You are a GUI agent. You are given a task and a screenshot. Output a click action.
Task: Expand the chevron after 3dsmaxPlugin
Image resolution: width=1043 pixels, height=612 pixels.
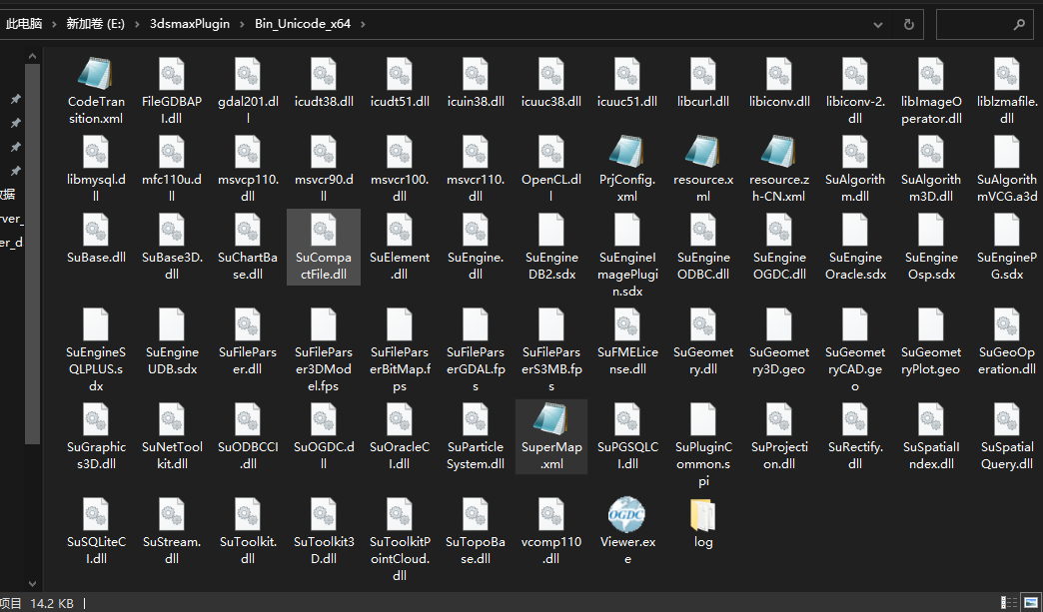coord(242,24)
